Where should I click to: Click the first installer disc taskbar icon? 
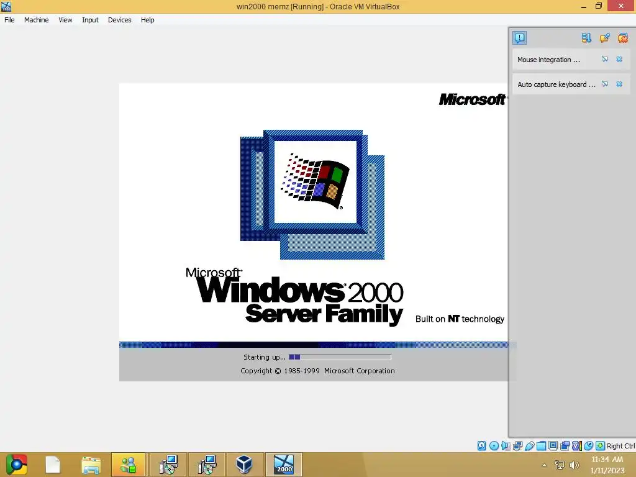[168, 465]
